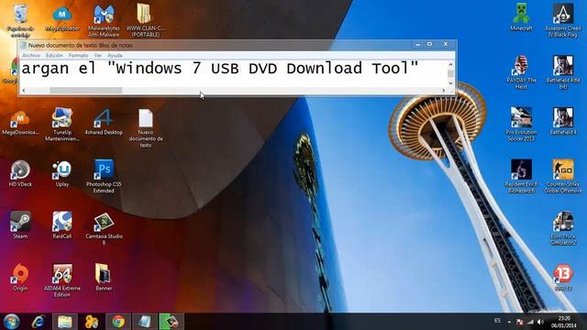Open the Steam desktop shortcut
This screenshot has height=330, width=587.
point(20,225)
